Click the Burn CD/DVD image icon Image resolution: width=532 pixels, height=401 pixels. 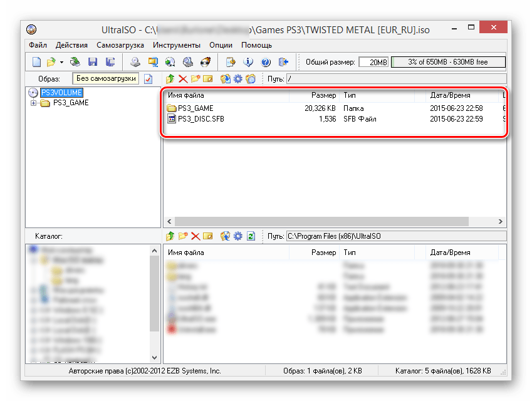(x=205, y=62)
